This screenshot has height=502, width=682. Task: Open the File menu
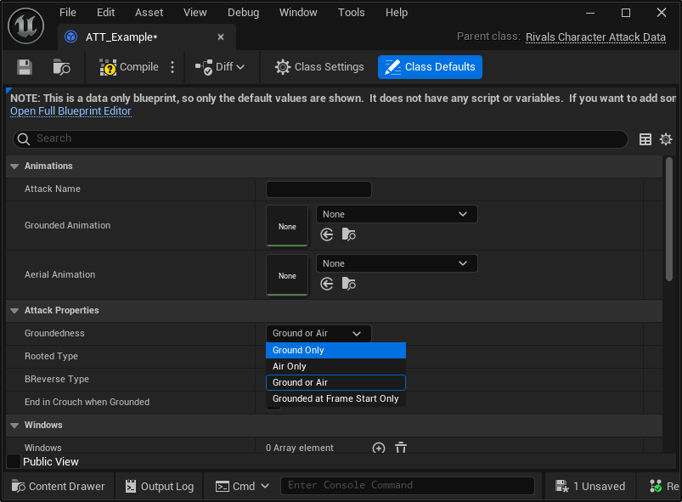(68, 13)
